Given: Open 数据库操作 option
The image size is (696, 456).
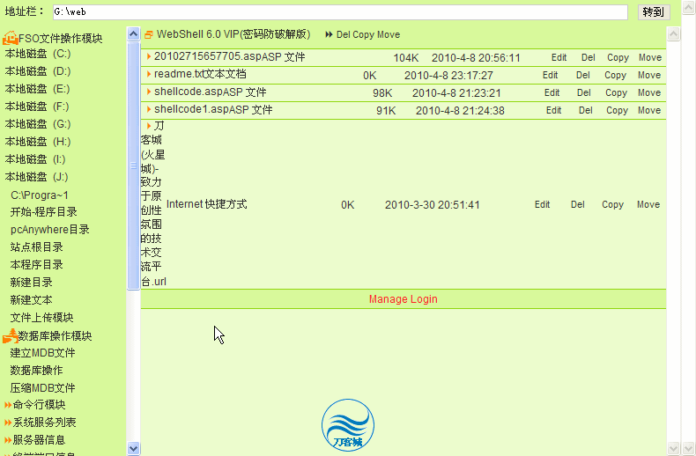Looking at the screenshot, I should click(x=36, y=371).
